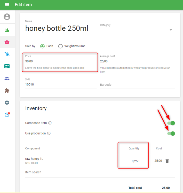Click the user account avatar icon
183x193 pixels.
pyautogui.click(x=7, y=17)
